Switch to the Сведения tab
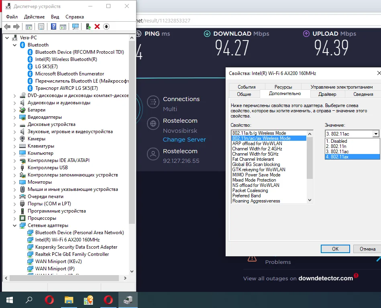 click(363, 94)
